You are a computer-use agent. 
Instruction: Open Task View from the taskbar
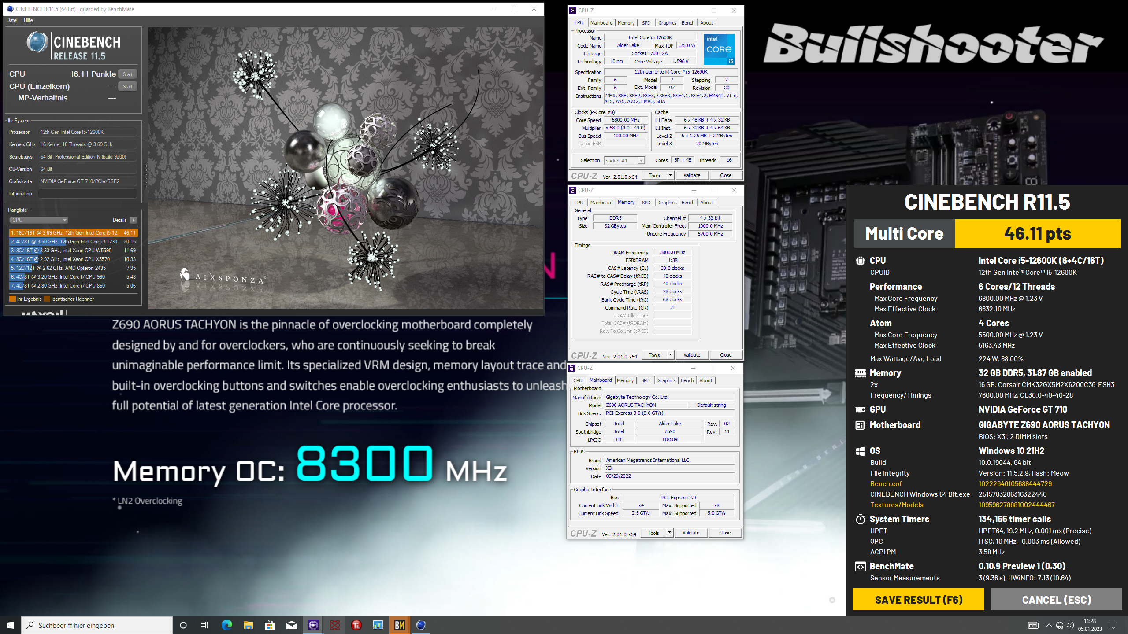point(204,625)
